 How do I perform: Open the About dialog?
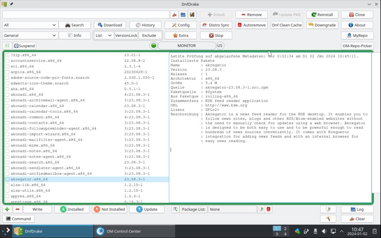click(357, 25)
